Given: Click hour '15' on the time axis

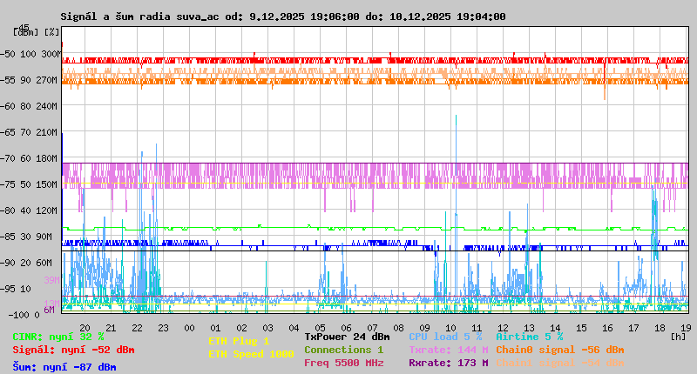Looking at the screenshot, I should (581, 328).
